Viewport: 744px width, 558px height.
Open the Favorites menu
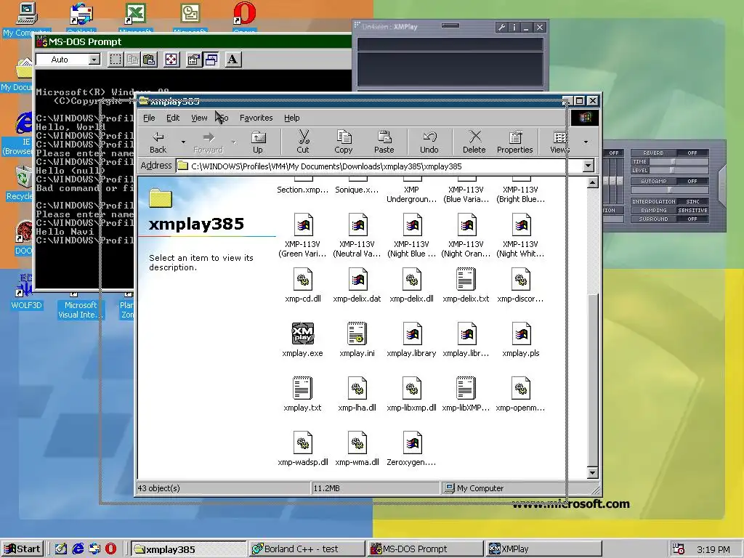[256, 118]
